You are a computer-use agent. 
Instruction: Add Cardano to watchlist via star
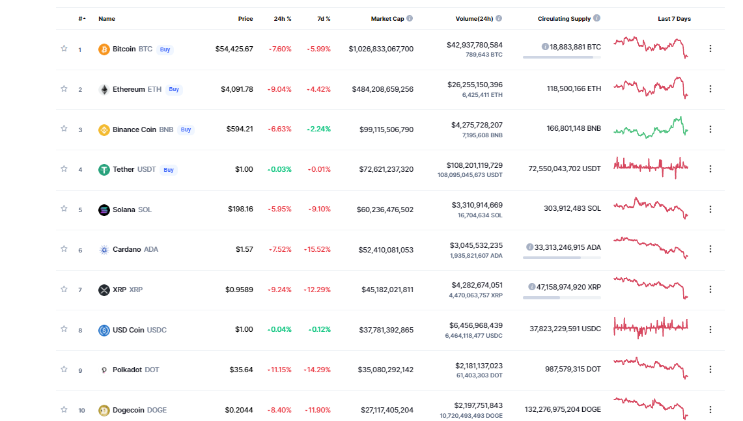pos(64,249)
